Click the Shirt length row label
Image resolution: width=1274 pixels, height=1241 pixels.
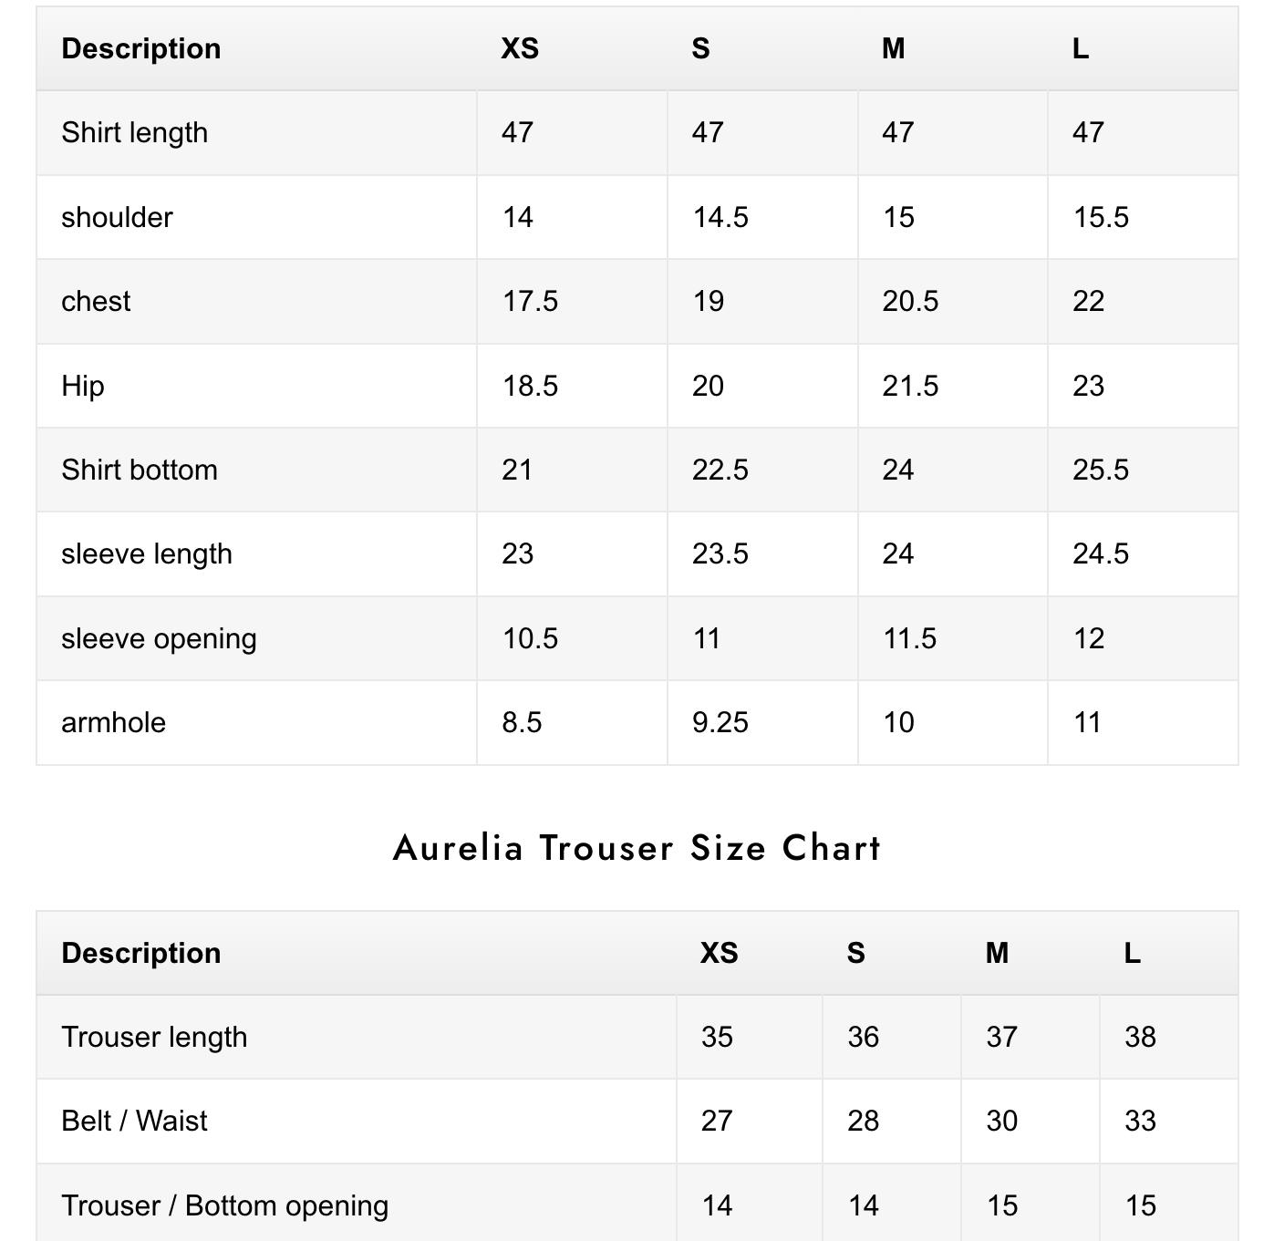coord(134,133)
